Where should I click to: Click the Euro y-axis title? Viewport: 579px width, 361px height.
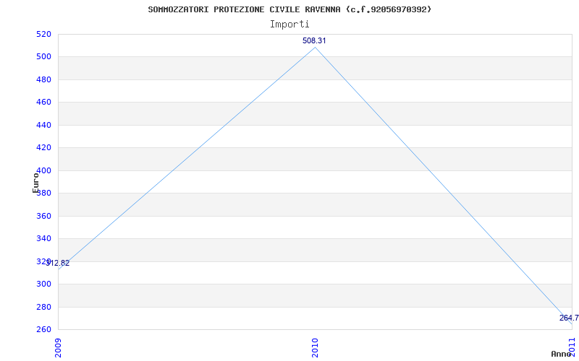35,183
